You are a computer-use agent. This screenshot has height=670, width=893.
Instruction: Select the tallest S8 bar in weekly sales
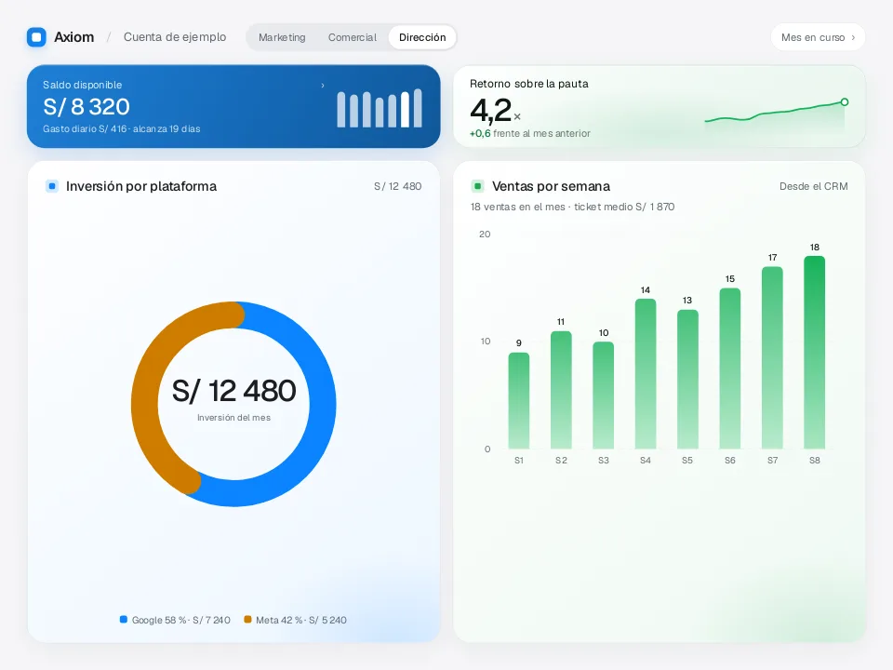coord(815,353)
